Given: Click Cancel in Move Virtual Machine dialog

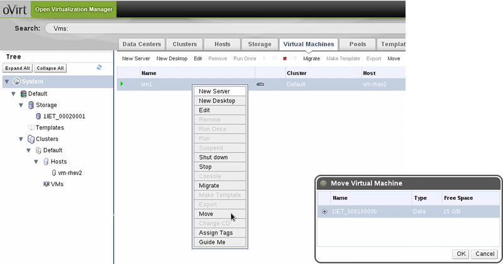Looking at the screenshot, I should (485, 253).
